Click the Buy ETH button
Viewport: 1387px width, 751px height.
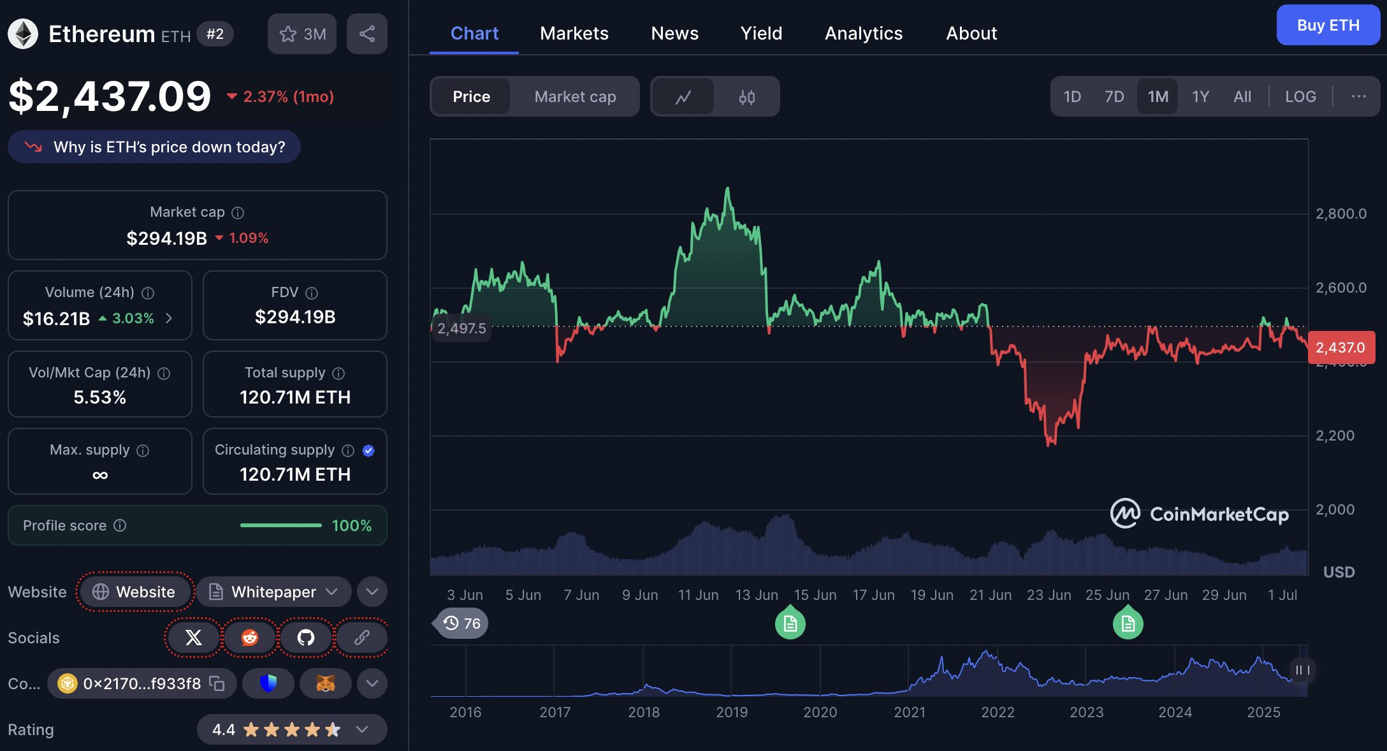1328,25
